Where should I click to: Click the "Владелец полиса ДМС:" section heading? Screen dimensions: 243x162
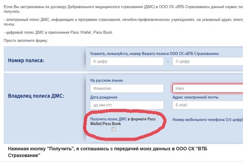(x=36, y=96)
